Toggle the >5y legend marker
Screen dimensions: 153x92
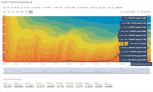pos(109,8)
